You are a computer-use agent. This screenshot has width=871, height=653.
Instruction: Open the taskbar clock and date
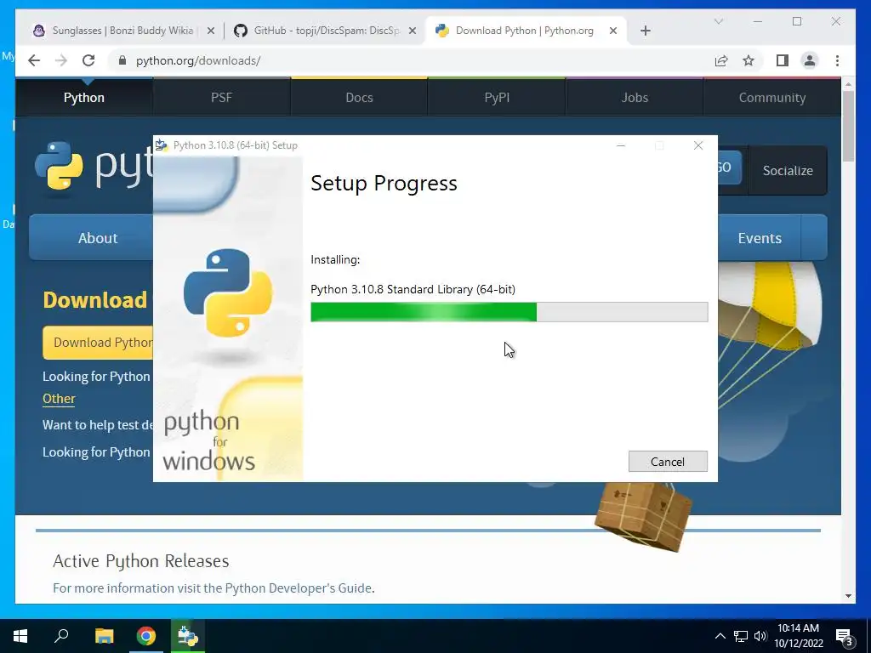[798, 636]
